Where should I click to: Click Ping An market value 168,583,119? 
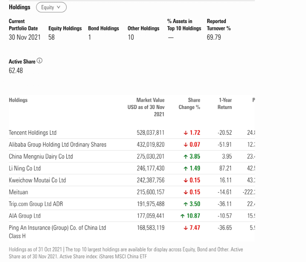coord(150,228)
